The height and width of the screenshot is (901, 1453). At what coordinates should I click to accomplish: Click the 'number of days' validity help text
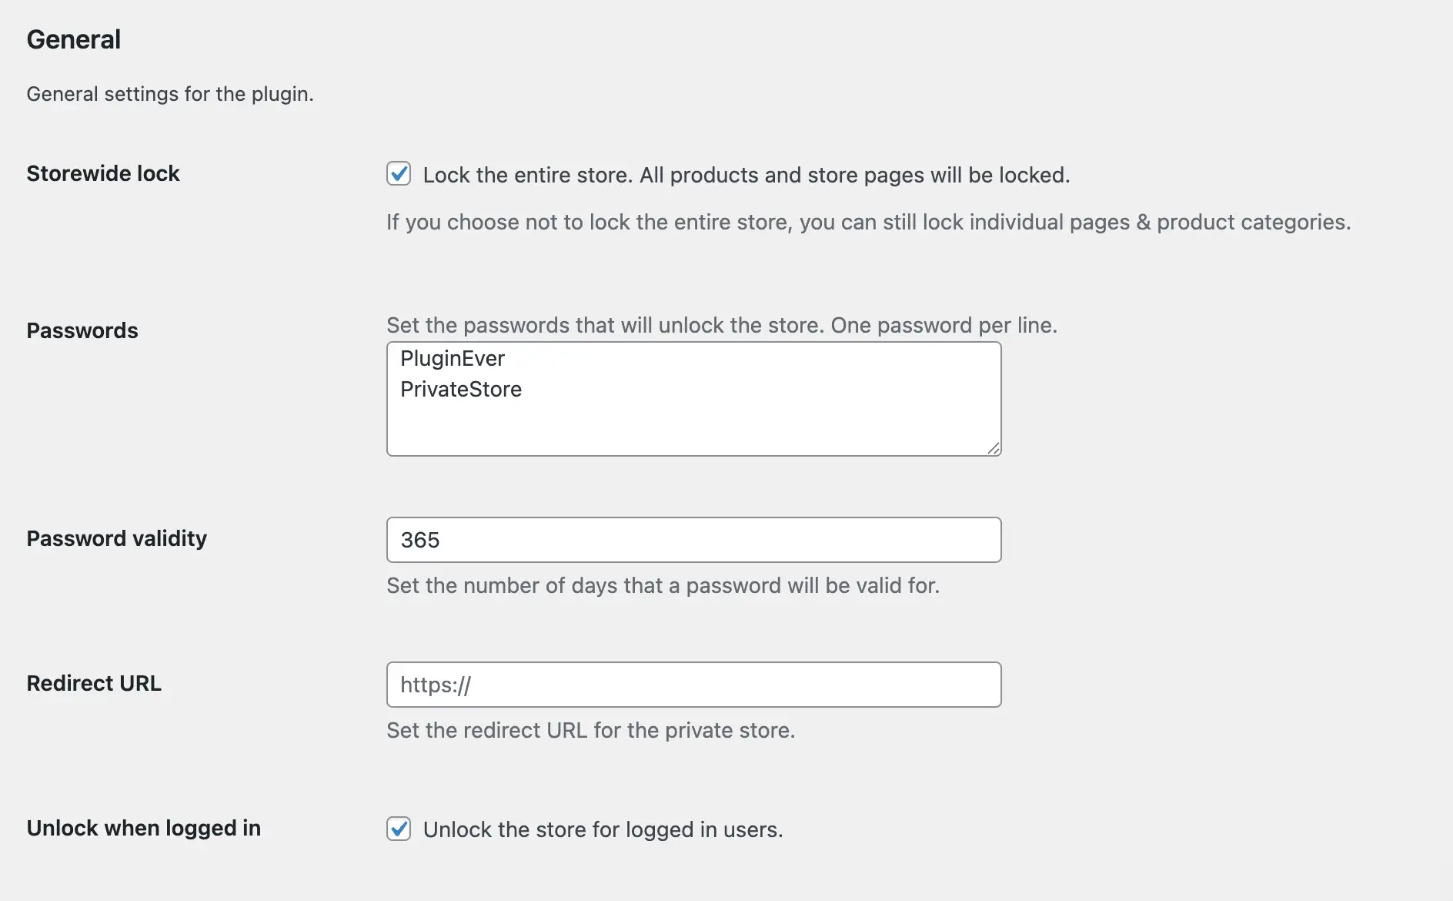point(663,586)
